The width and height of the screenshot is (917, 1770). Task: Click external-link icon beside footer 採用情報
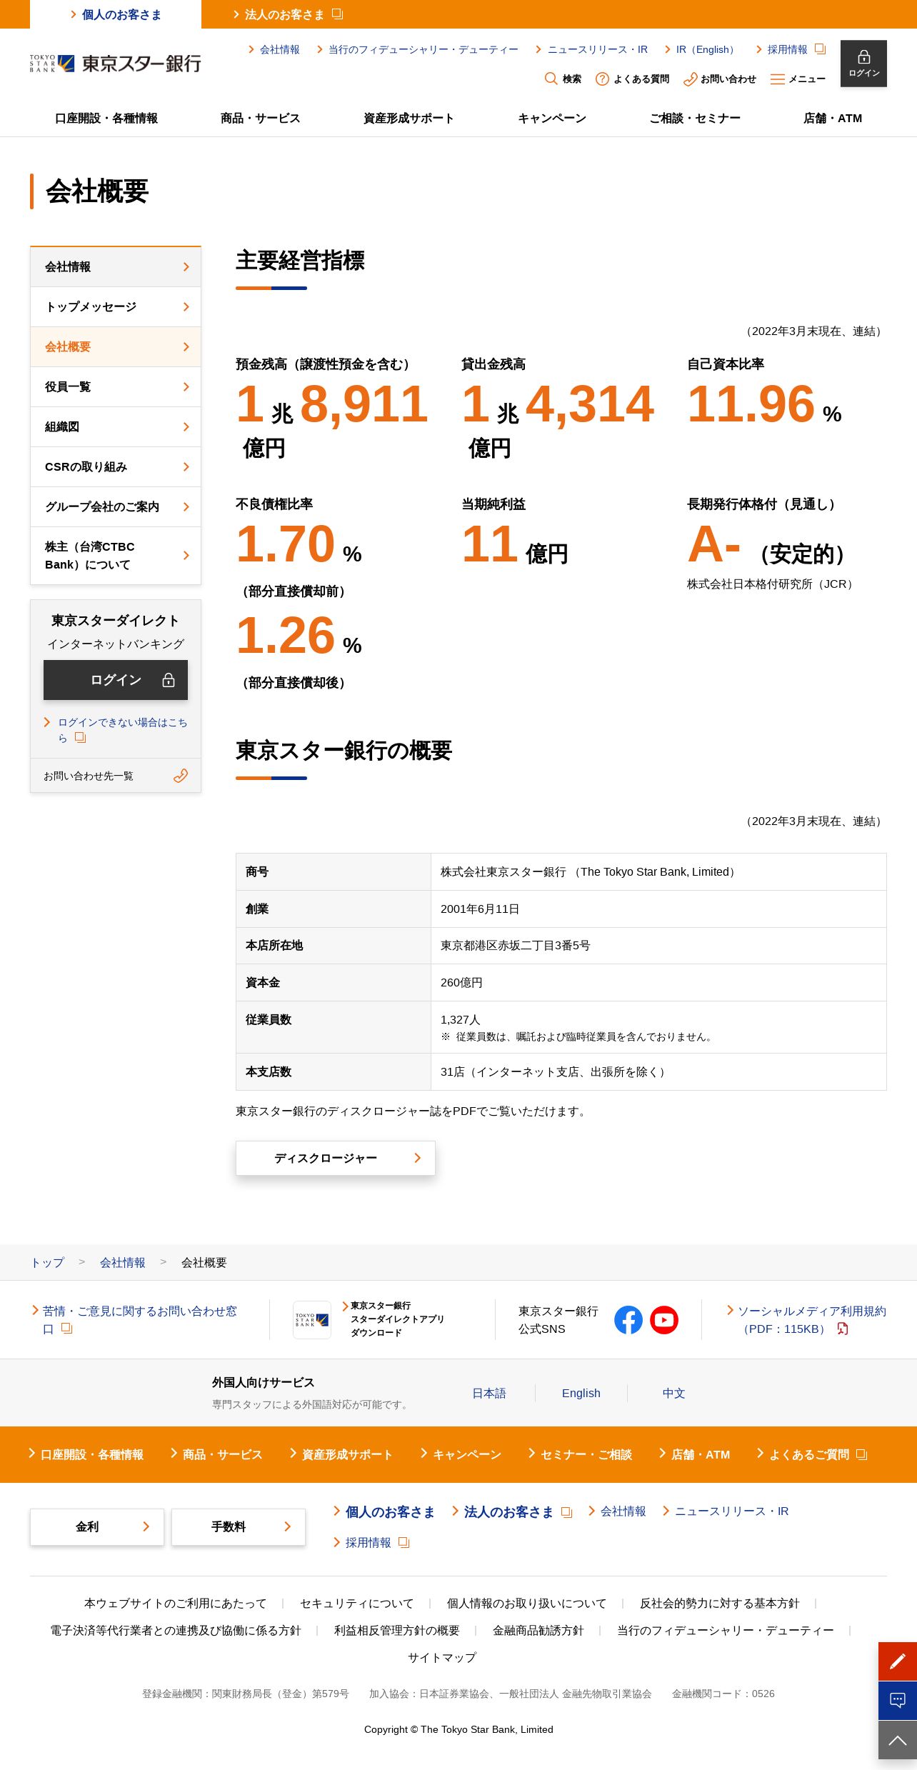pyautogui.click(x=404, y=1543)
